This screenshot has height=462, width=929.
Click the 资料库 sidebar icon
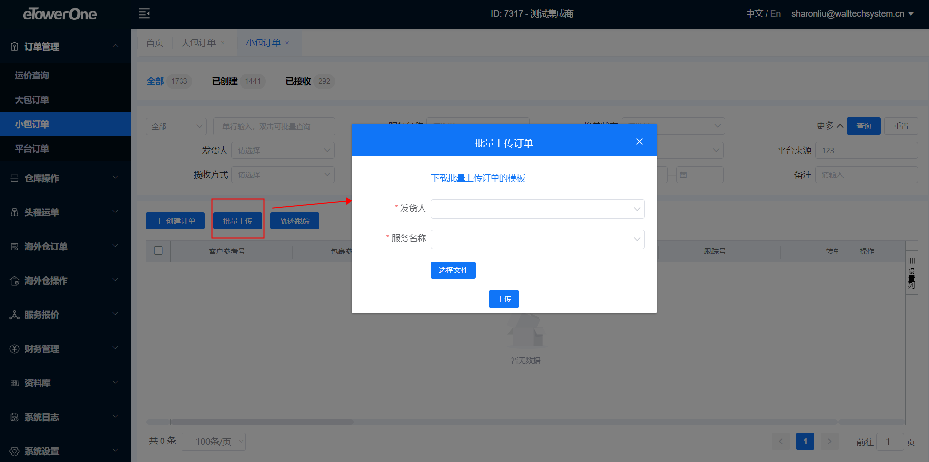[15, 383]
